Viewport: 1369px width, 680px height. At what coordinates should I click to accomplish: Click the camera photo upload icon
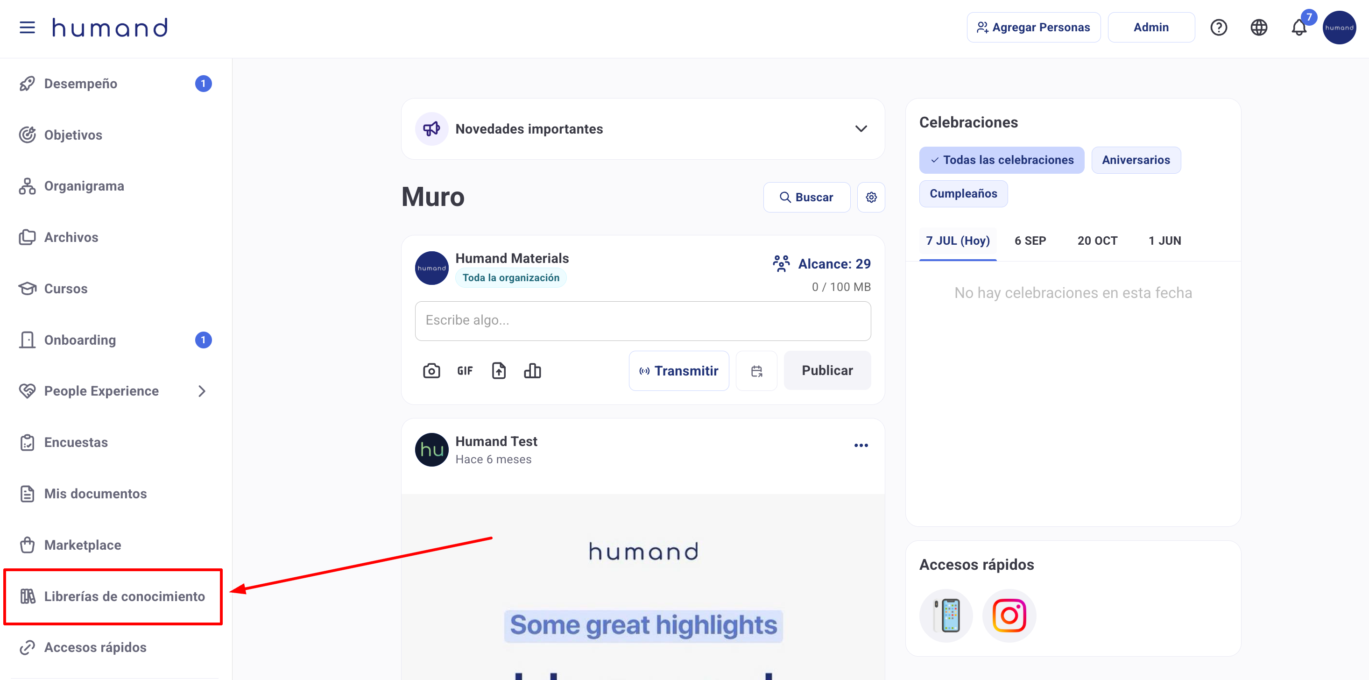pyautogui.click(x=431, y=370)
